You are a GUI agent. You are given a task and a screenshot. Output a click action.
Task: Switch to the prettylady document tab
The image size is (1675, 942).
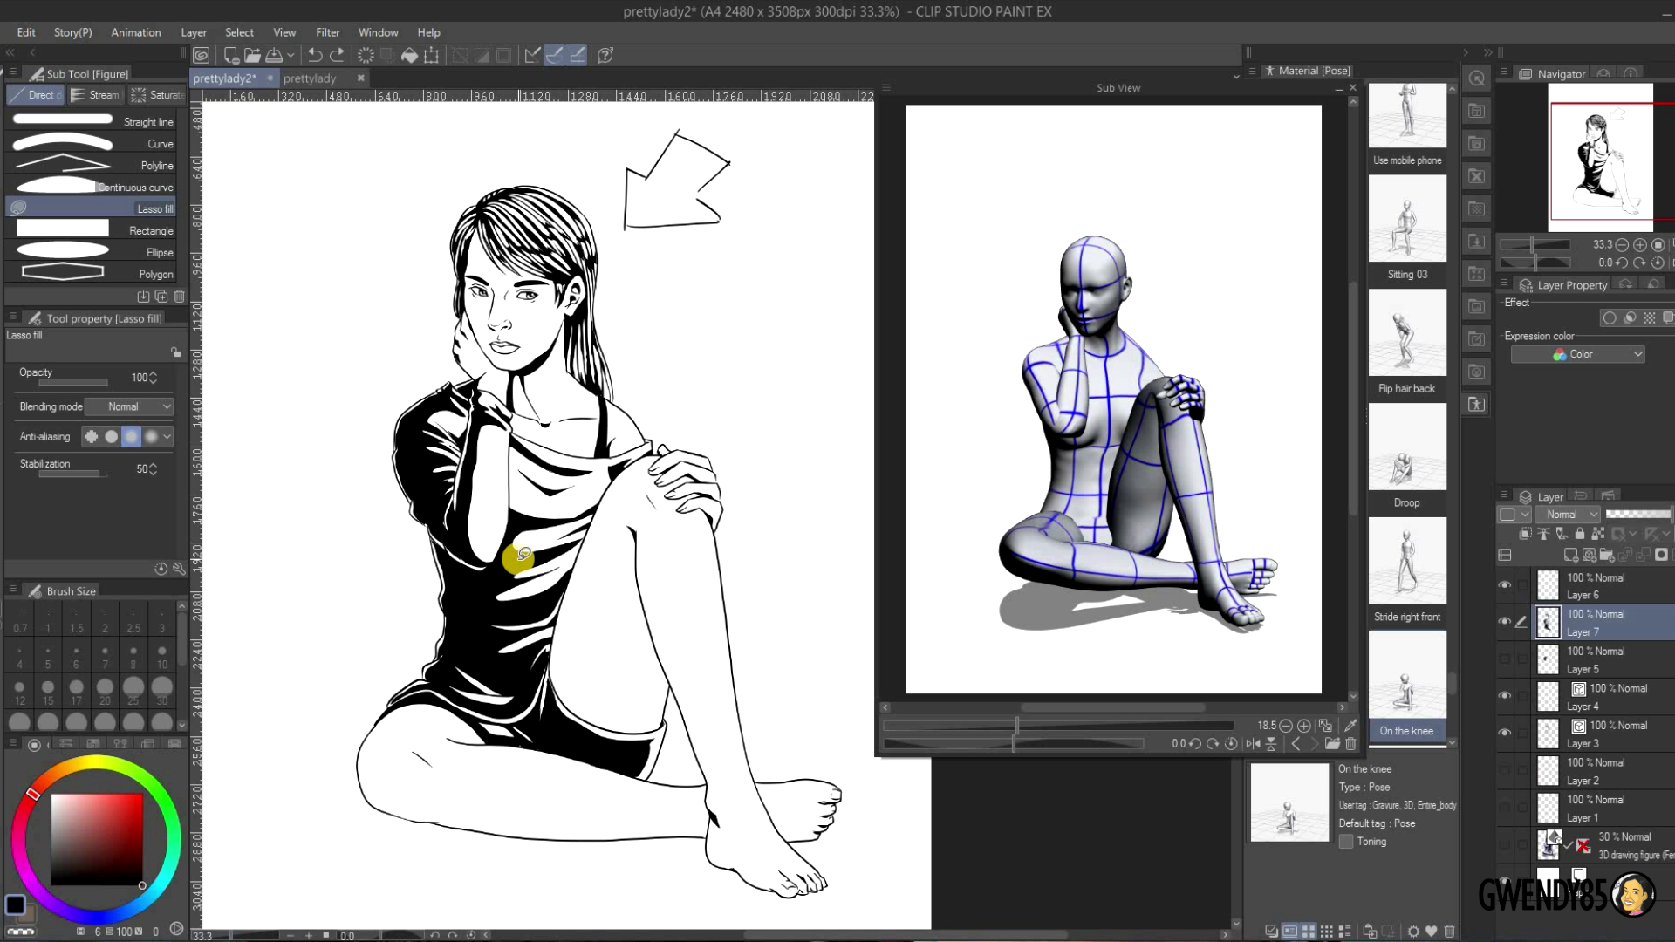[x=310, y=78]
